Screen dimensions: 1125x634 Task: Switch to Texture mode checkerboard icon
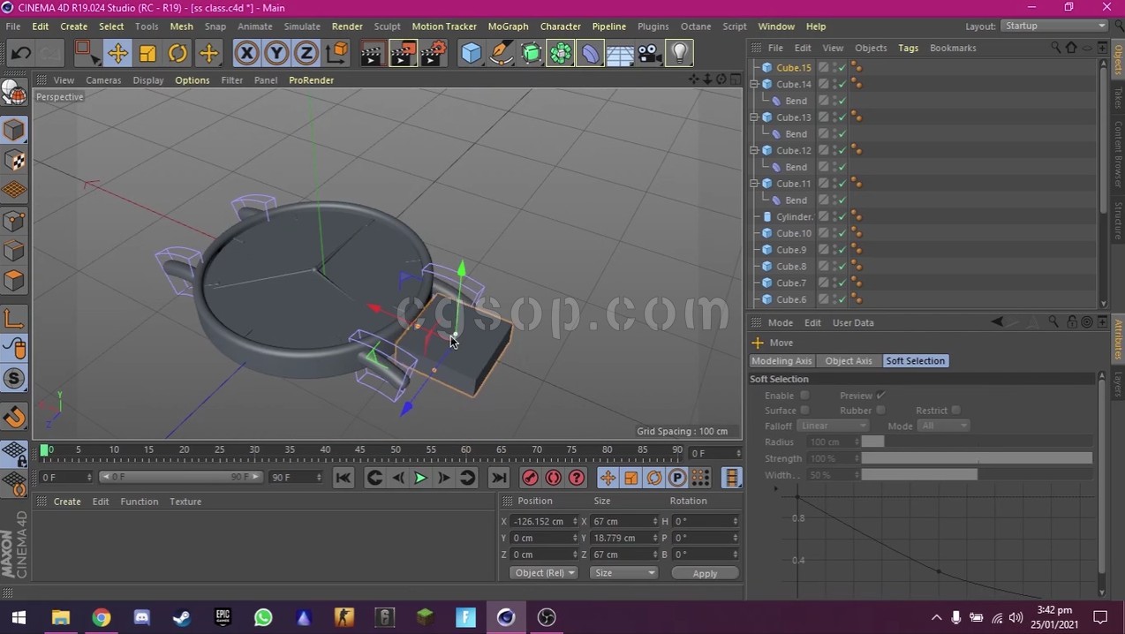click(x=14, y=161)
